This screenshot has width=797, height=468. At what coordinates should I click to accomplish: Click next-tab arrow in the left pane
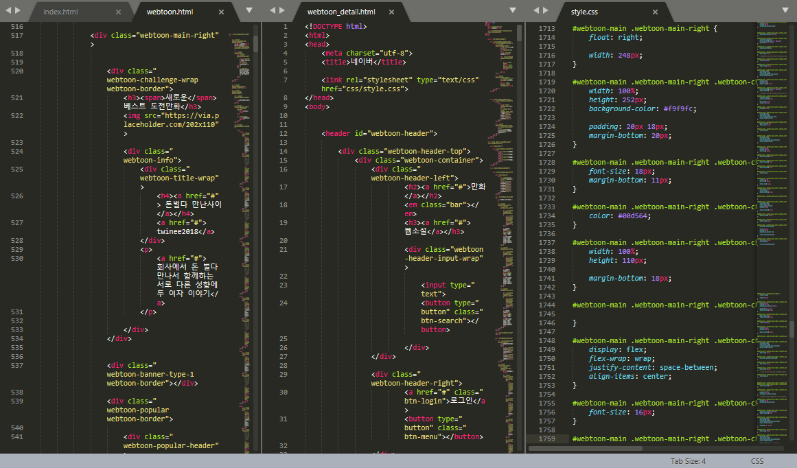pos(18,10)
